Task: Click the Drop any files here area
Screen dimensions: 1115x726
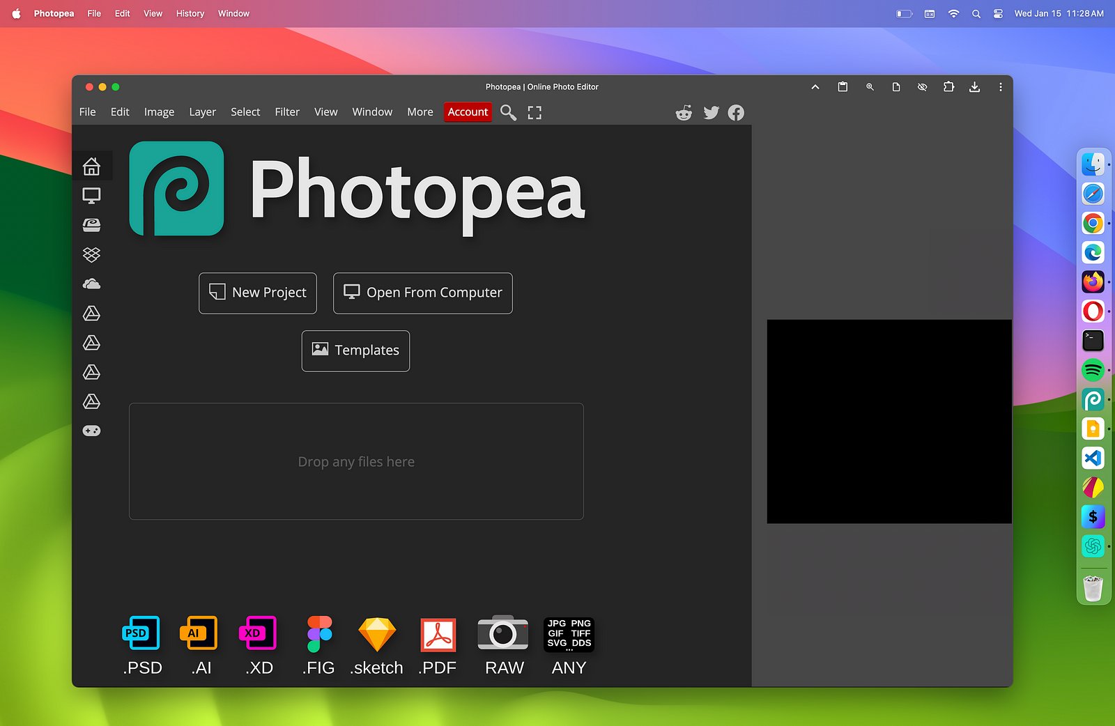Action: tap(356, 461)
